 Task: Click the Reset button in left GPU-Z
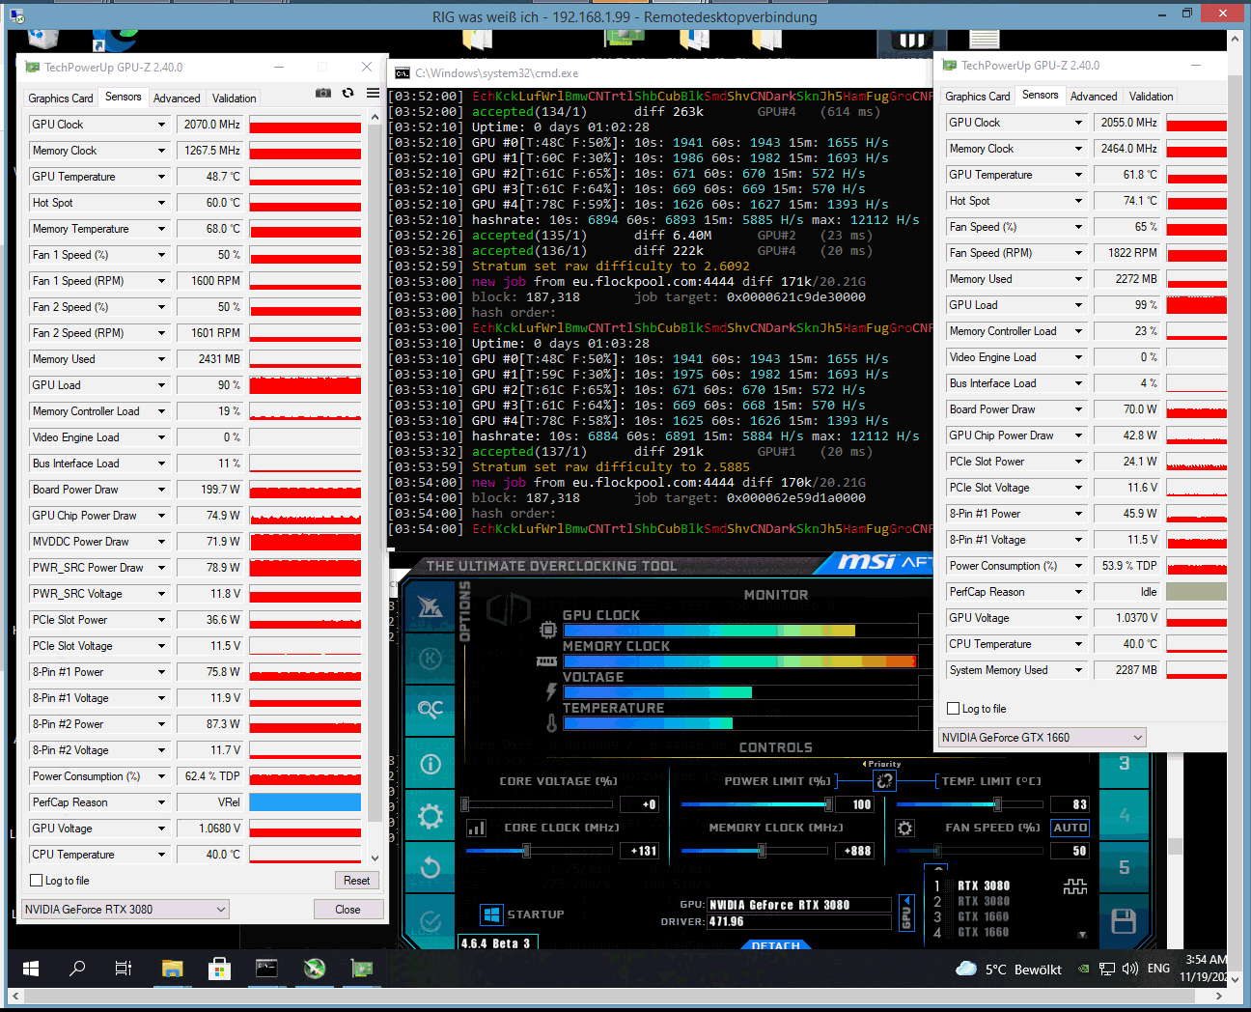tap(356, 881)
